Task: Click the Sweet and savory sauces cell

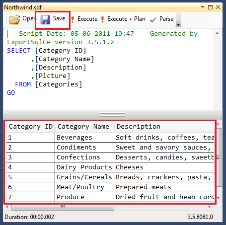Action: [x=164, y=148]
